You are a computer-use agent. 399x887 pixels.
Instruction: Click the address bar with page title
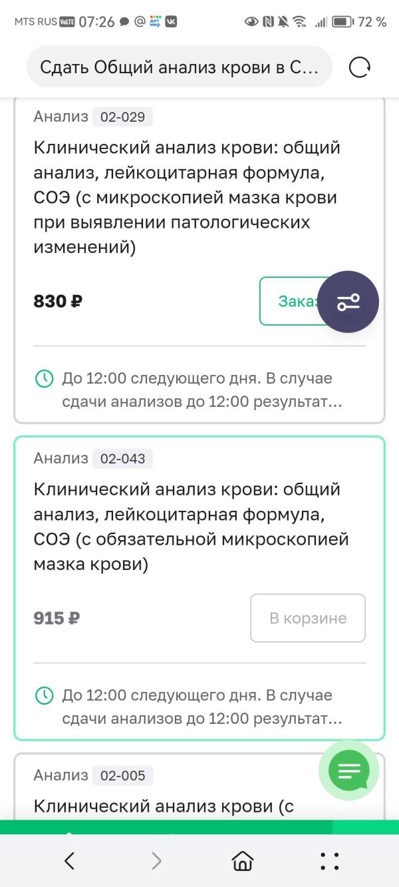pos(179,67)
